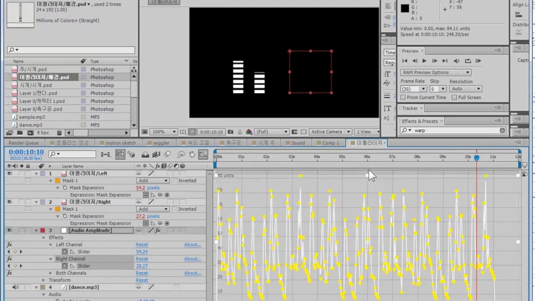This screenshot has height=301, width=535.
Task: Click Play in the Preview panel
Action: (424, 61)
